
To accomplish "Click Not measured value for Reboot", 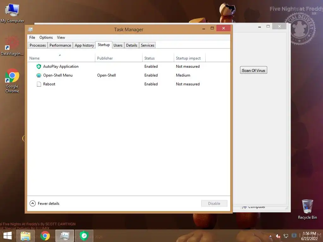I will click(188, 84).
